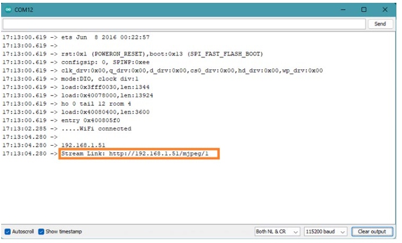The image size is (402, 243).
Task: Click the Arduino icon in the COM12 title bar
Action: [x=7, y=10]
